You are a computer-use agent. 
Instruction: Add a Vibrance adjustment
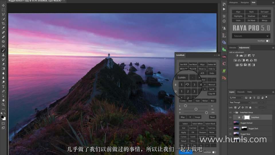(x=254, y=55)
